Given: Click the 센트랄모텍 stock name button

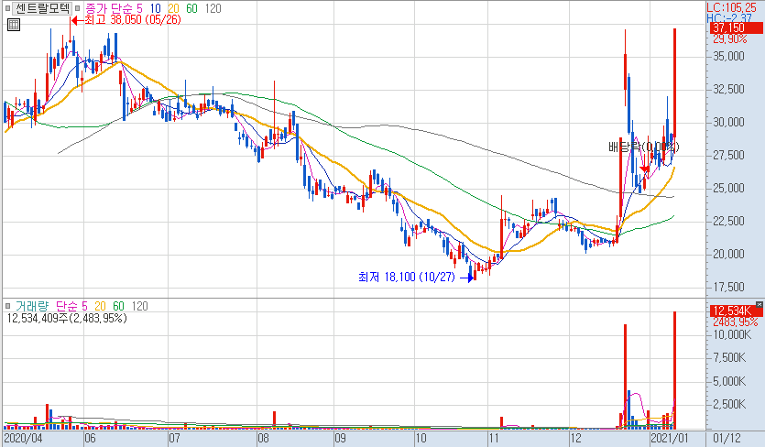Looking at the screenshot, I should [x=42, y=8].
